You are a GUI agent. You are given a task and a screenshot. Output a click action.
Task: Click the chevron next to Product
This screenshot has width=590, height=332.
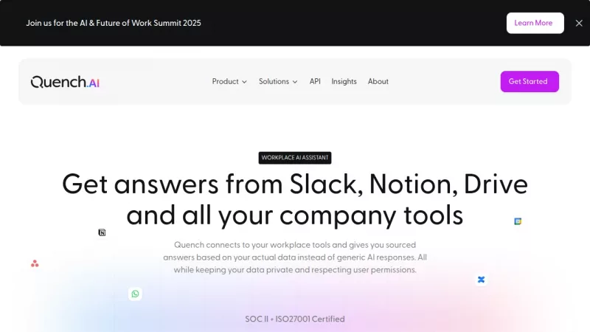(244, 82)
